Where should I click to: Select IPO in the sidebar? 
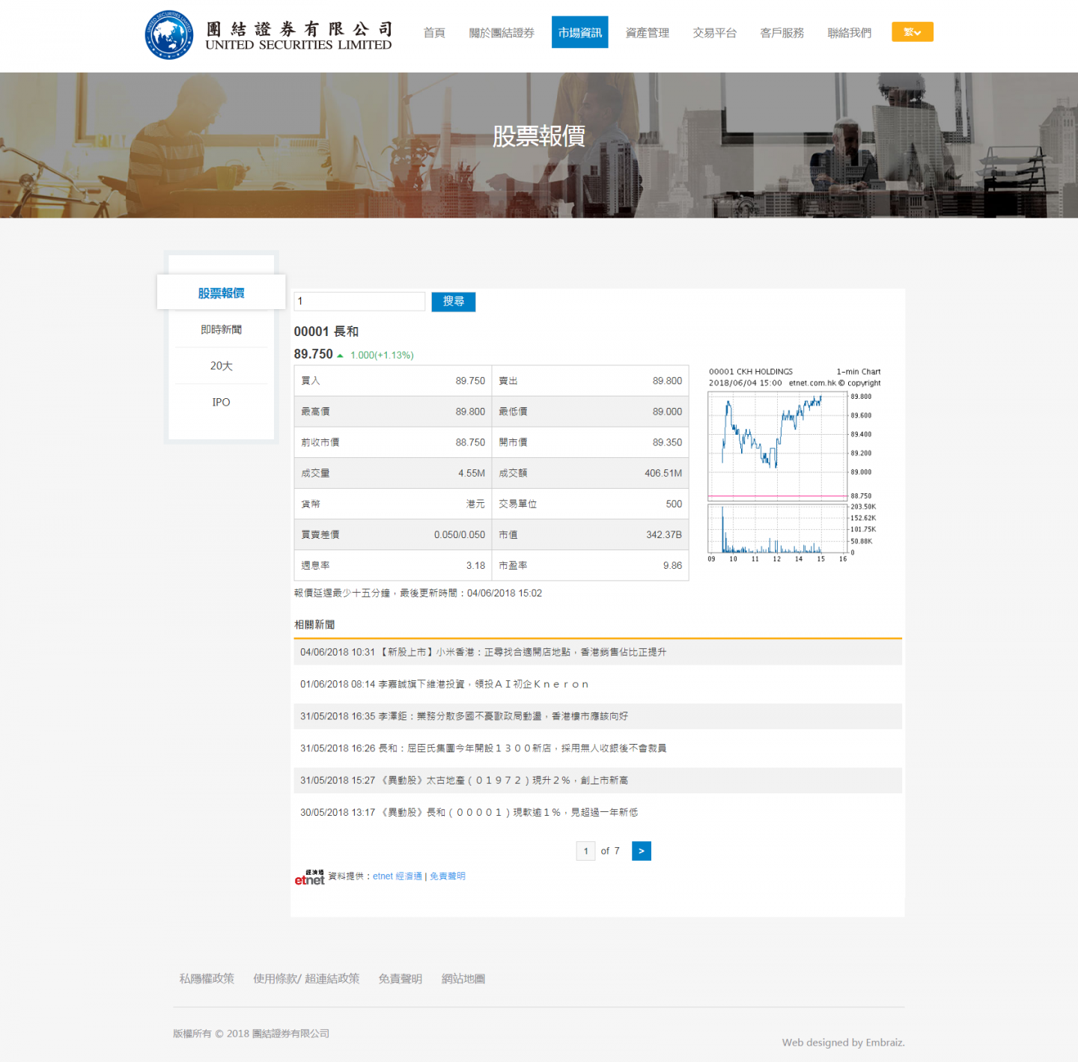221,403
